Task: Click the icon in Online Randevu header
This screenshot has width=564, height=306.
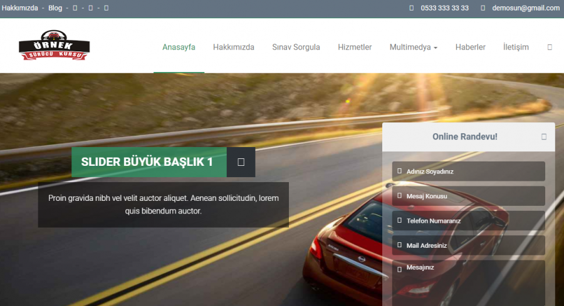Action: coord(543,136)
